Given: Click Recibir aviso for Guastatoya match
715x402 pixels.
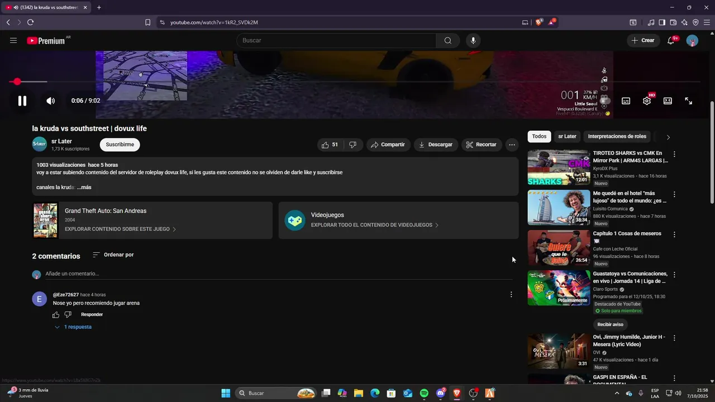Looking at the screenshot, I should [x=610, y=324].
